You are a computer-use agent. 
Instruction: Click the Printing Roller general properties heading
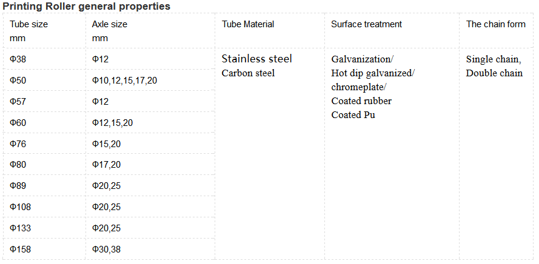(86, 6)
